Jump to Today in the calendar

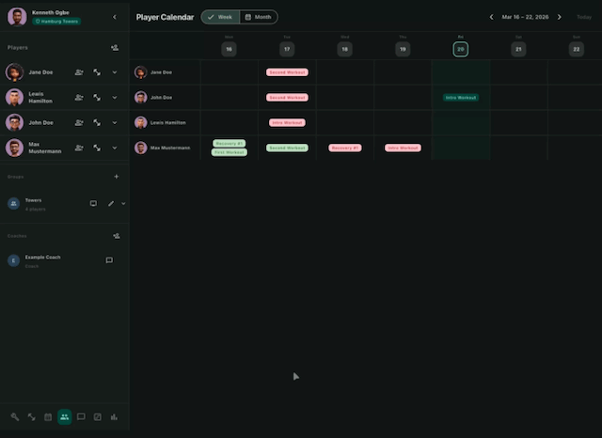[x=584, y=17]
